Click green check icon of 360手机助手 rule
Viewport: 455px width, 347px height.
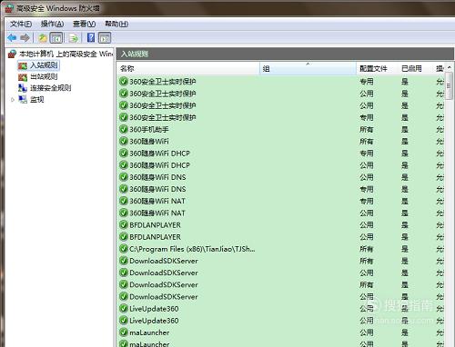[x=124, y=129]
